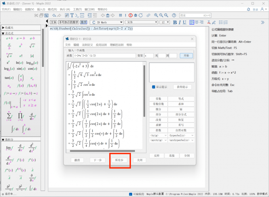Screen dimensions: 269x197
Task: Open the 法则定义 menu in the tutor
Action: click(x=87, y=45)
